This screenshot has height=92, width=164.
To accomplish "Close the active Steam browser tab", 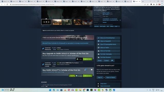I will click(x=139, y=2).
